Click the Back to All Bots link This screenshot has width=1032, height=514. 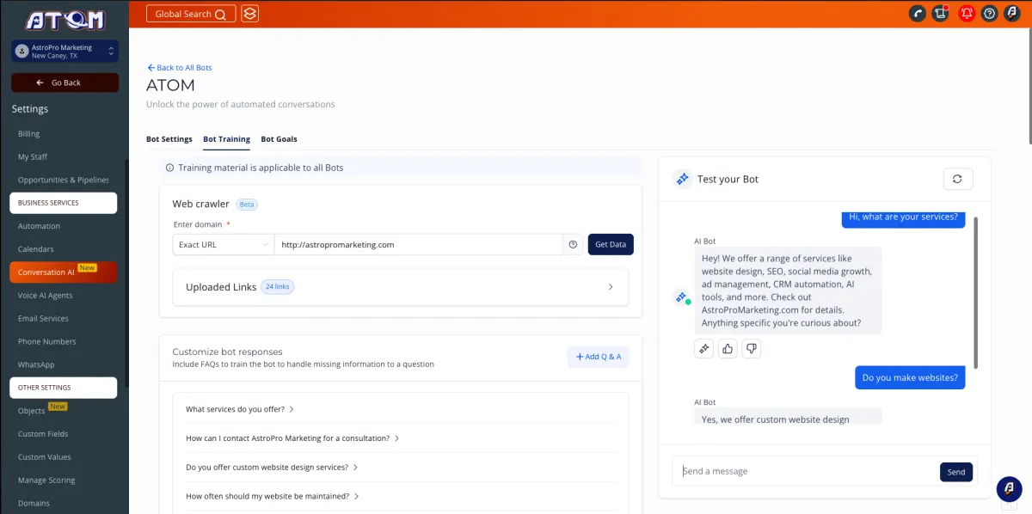(180, 67)
